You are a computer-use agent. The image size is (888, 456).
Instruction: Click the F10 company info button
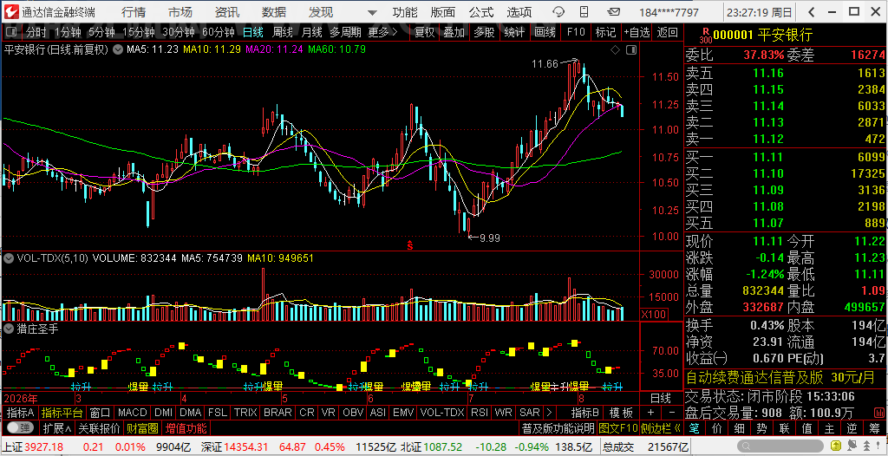click(576, 32)
